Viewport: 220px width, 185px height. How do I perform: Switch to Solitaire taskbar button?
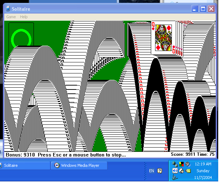[21, 165]
